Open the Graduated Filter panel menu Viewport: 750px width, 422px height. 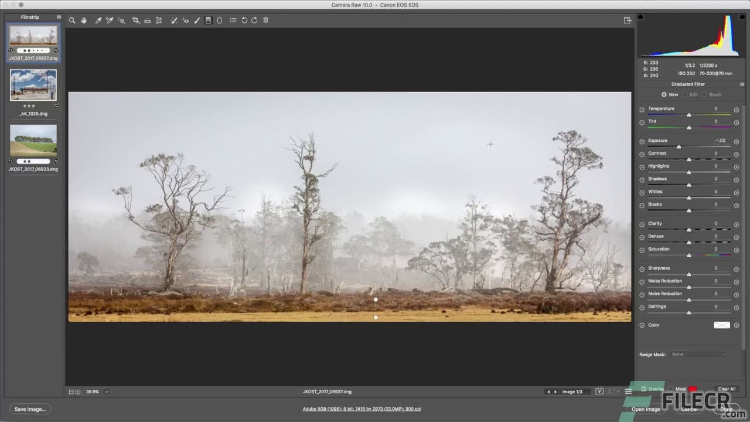(742, 84)
